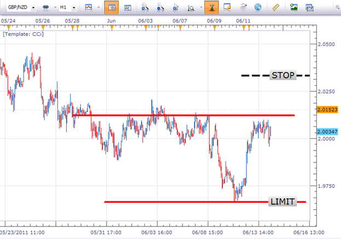Image resolution: width=341 pixels, height=239 pixels.
Task: Expand the arrow next to the chain-link icon
Action: coord(55,8)
